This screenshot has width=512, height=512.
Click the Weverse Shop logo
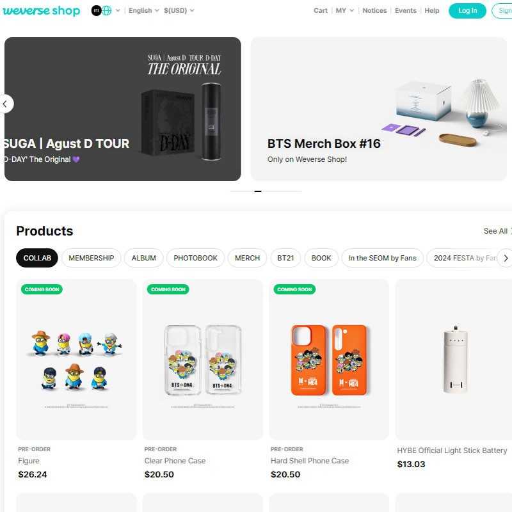tap(42, 10)
